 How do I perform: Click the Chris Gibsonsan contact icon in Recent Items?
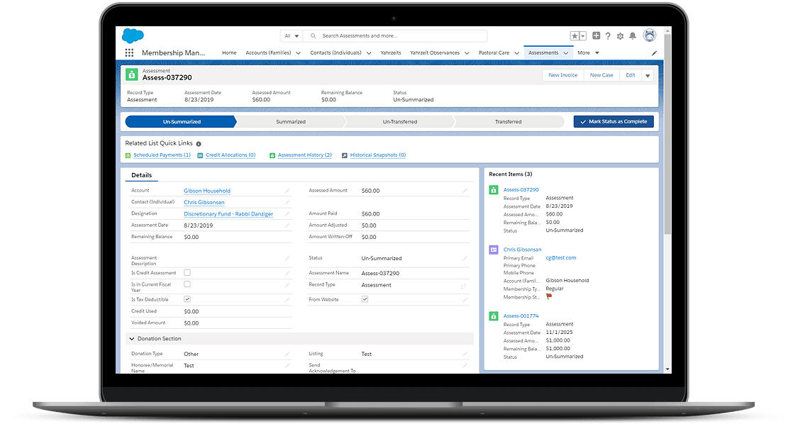tap(494, 250)
